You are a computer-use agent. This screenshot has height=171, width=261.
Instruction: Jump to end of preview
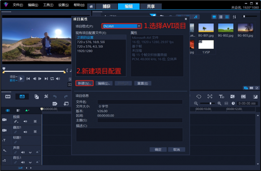tap(46, 79)
